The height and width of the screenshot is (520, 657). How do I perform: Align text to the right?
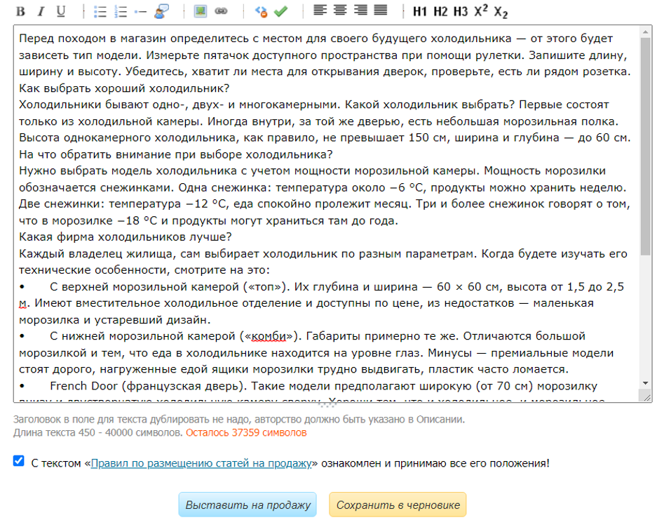pyautogui.click(x=360, y=10)
